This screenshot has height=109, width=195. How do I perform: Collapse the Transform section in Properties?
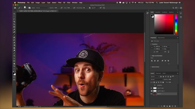(151, 44)
